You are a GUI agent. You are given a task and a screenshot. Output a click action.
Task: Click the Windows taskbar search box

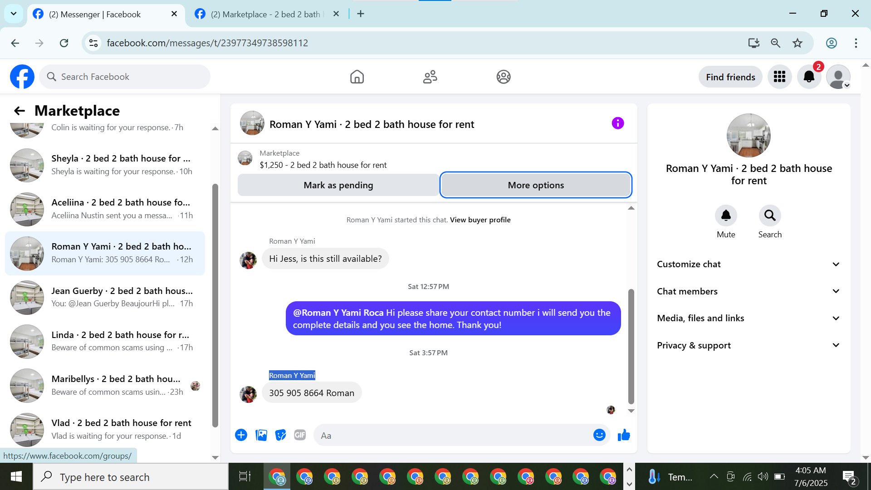[x=131, y=477]
